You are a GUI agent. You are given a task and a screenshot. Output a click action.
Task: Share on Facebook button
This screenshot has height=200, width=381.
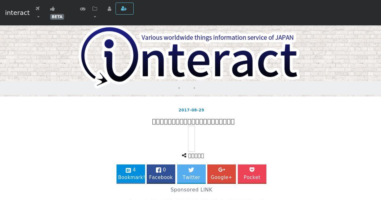[161, 174]
